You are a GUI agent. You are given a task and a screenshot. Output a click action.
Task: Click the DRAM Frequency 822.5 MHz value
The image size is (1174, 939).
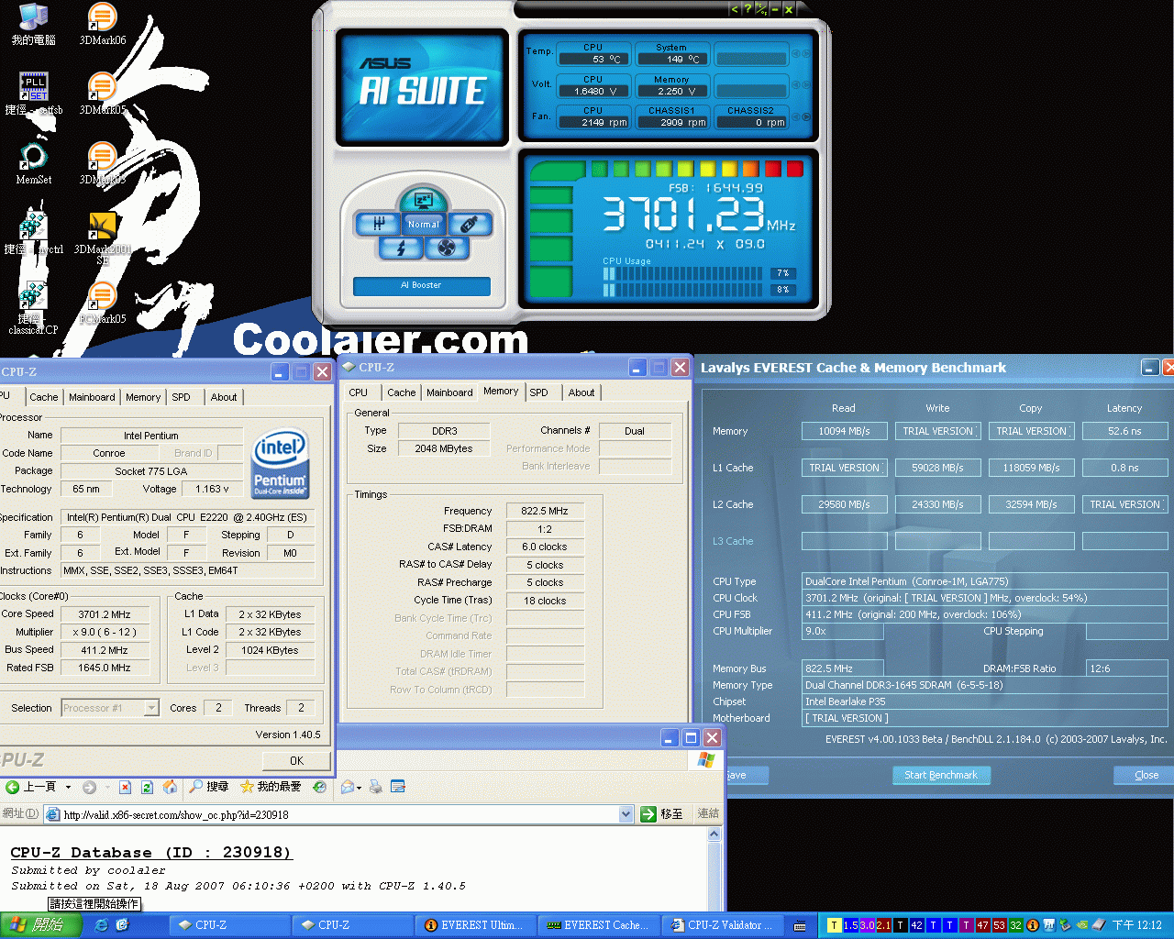tap(545, 511)
